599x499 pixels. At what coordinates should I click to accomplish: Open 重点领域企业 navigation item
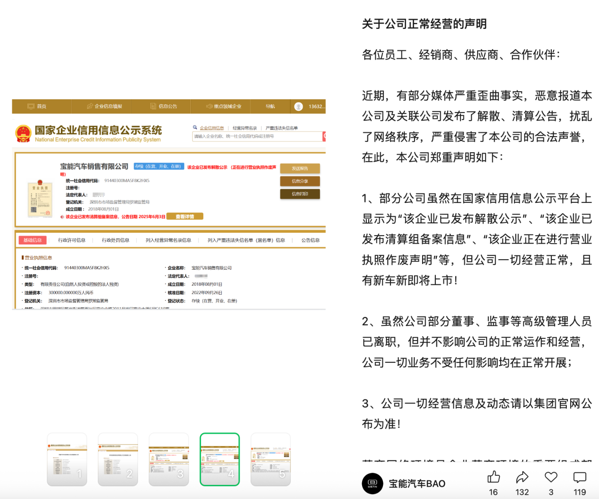tap(224, 106)
